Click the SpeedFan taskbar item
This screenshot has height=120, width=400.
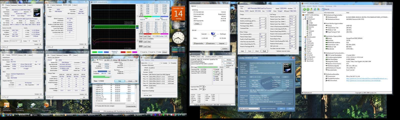click(138, 115)
